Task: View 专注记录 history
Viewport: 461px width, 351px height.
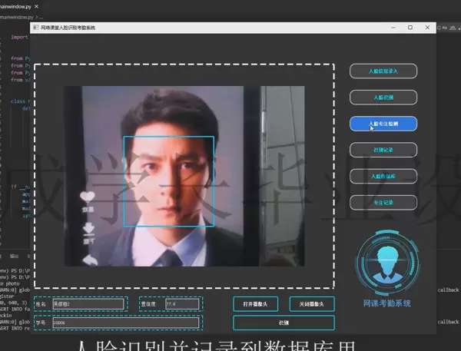Action: pyautogui.click(x=383, y=203)
